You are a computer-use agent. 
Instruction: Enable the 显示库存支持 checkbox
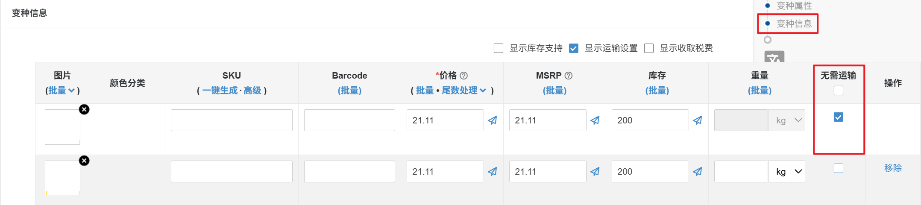(499, 48)
